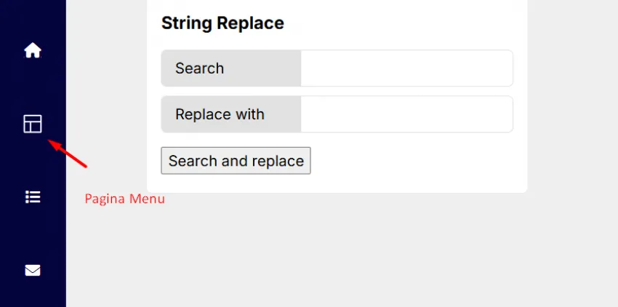The image size is (618, 307).
Task: Open the envelope mail icon
Action: [x=33, y=270]
